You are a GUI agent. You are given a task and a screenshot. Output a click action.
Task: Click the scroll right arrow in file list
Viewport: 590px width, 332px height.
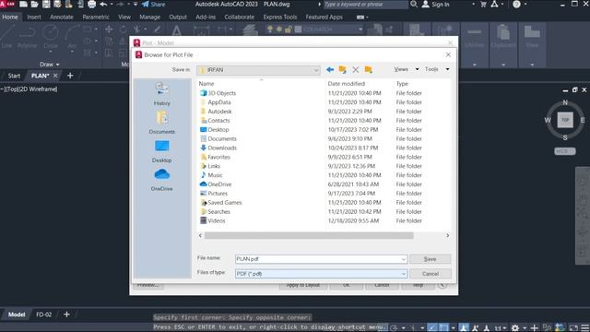[447, 236]
